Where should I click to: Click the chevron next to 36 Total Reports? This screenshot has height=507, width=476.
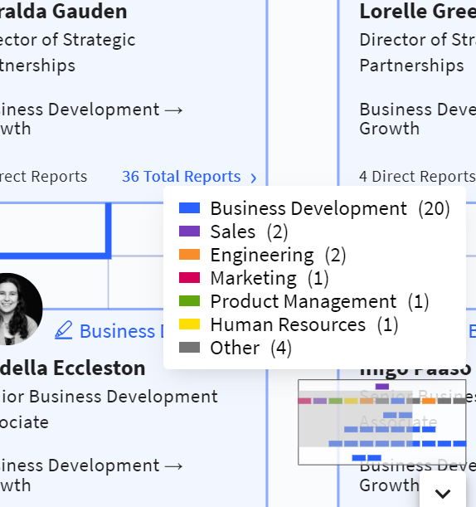point(254,178)
